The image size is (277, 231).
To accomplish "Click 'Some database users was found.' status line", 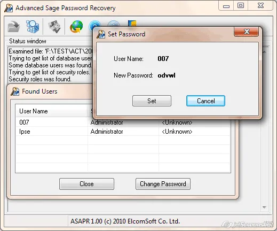I will click(x=50, y=65).
